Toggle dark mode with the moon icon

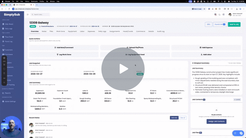click(219, 15)
